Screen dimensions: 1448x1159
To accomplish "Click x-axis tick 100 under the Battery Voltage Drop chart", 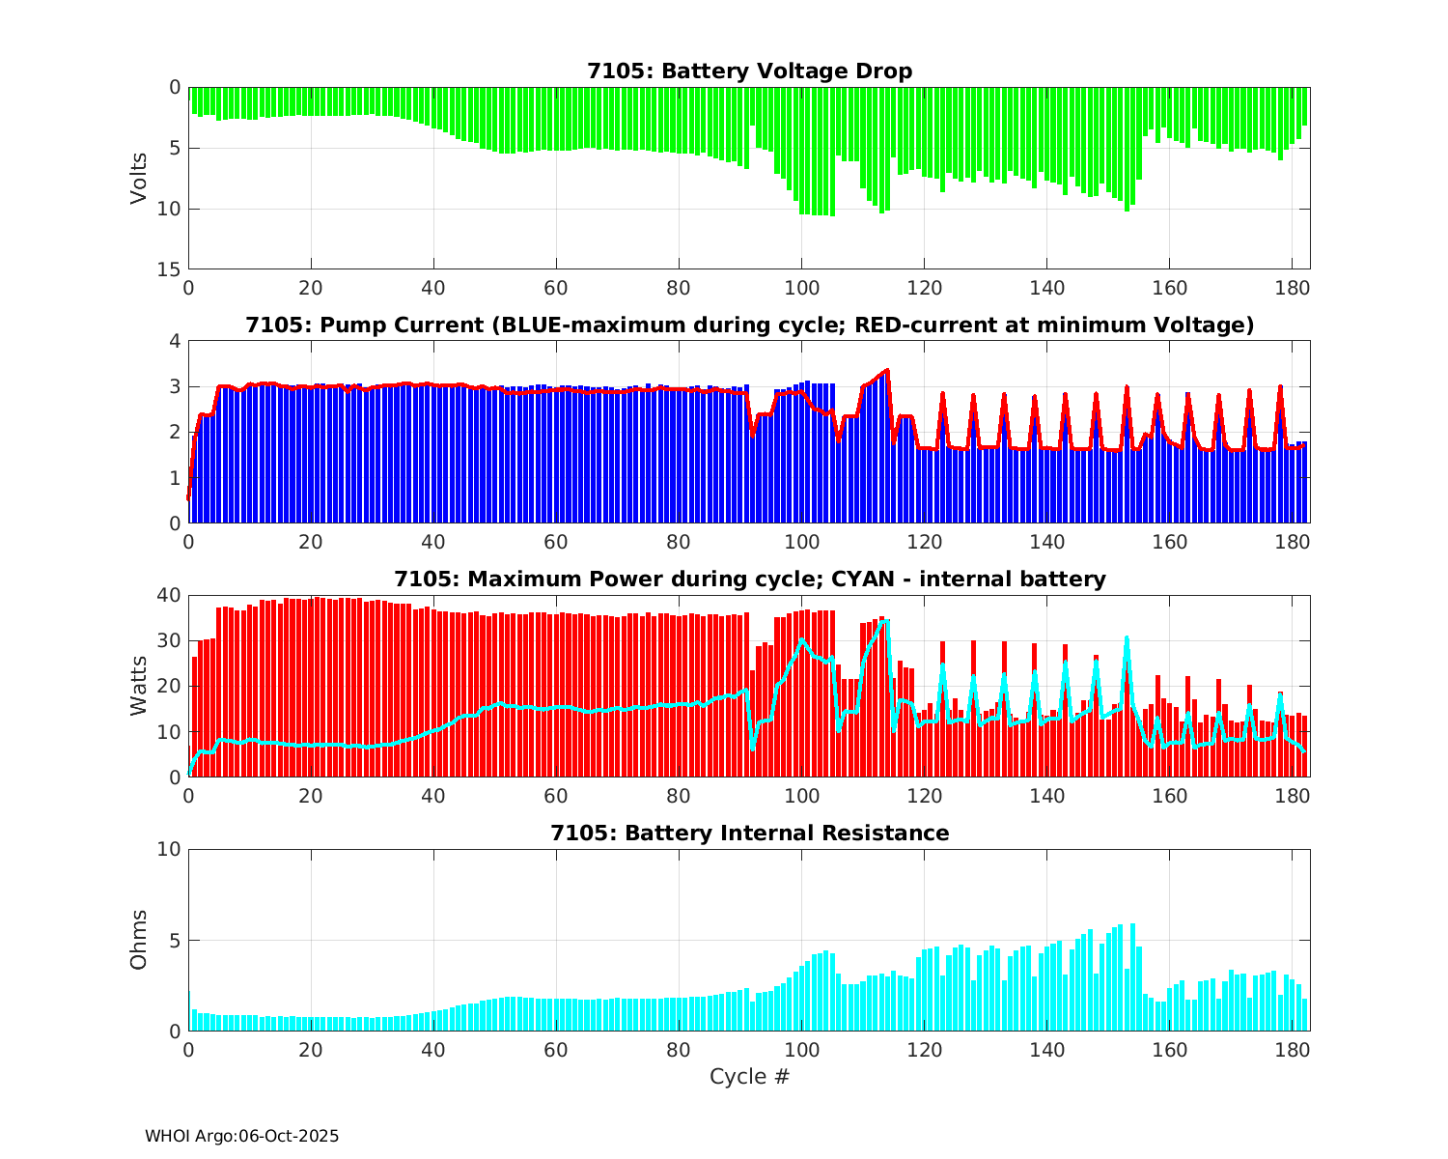I will coord(801,288).
